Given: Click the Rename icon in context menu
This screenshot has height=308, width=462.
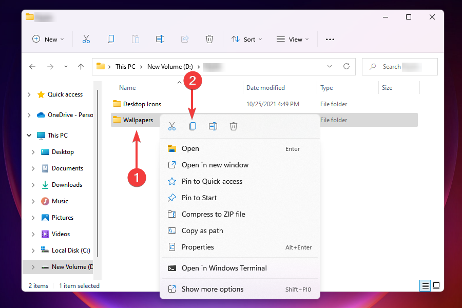Looking at the screenshot, I should (213, 126).
